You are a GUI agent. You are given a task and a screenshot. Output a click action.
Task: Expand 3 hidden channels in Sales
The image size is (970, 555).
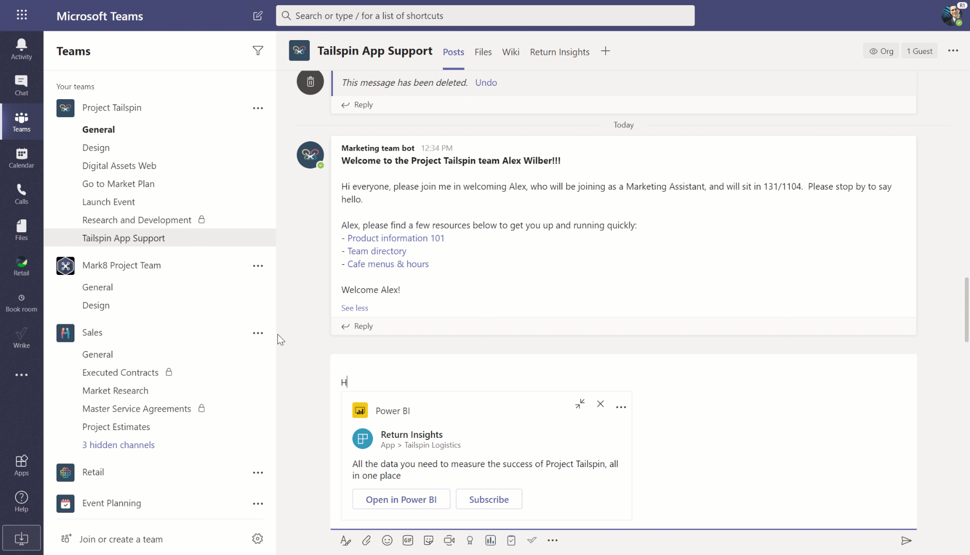[x=118, y=445]
